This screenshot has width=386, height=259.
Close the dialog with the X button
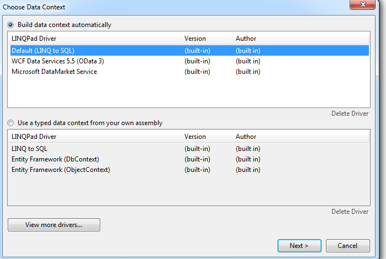point(362,4)
